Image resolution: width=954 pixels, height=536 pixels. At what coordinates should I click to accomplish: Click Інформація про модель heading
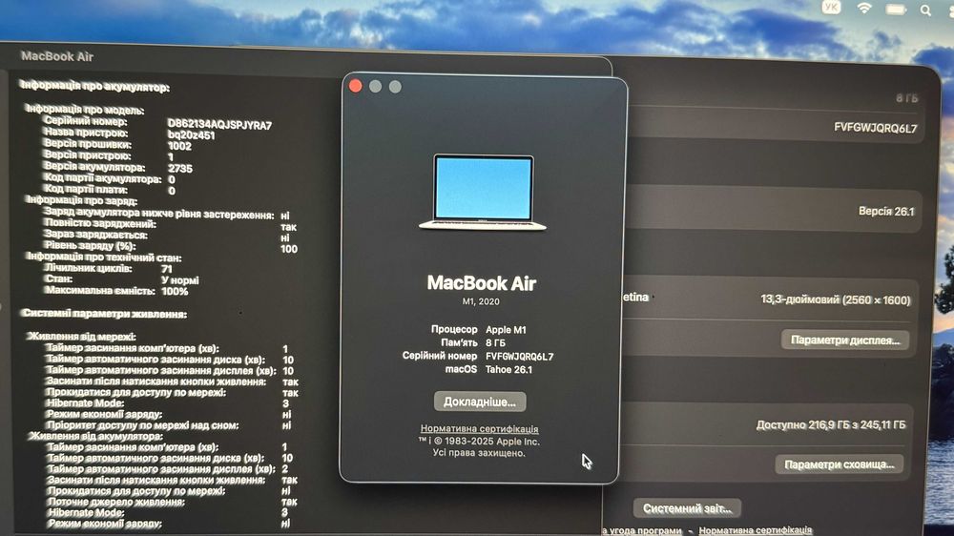coord(85,110)
